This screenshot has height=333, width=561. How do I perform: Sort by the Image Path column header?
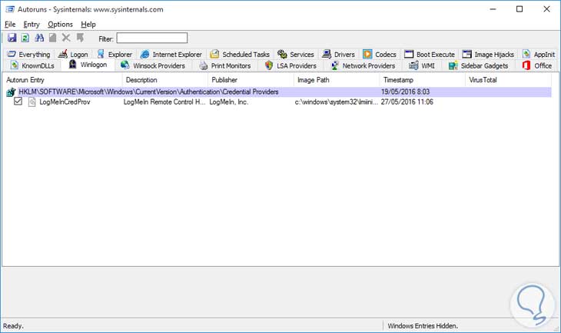coord(337,80)
